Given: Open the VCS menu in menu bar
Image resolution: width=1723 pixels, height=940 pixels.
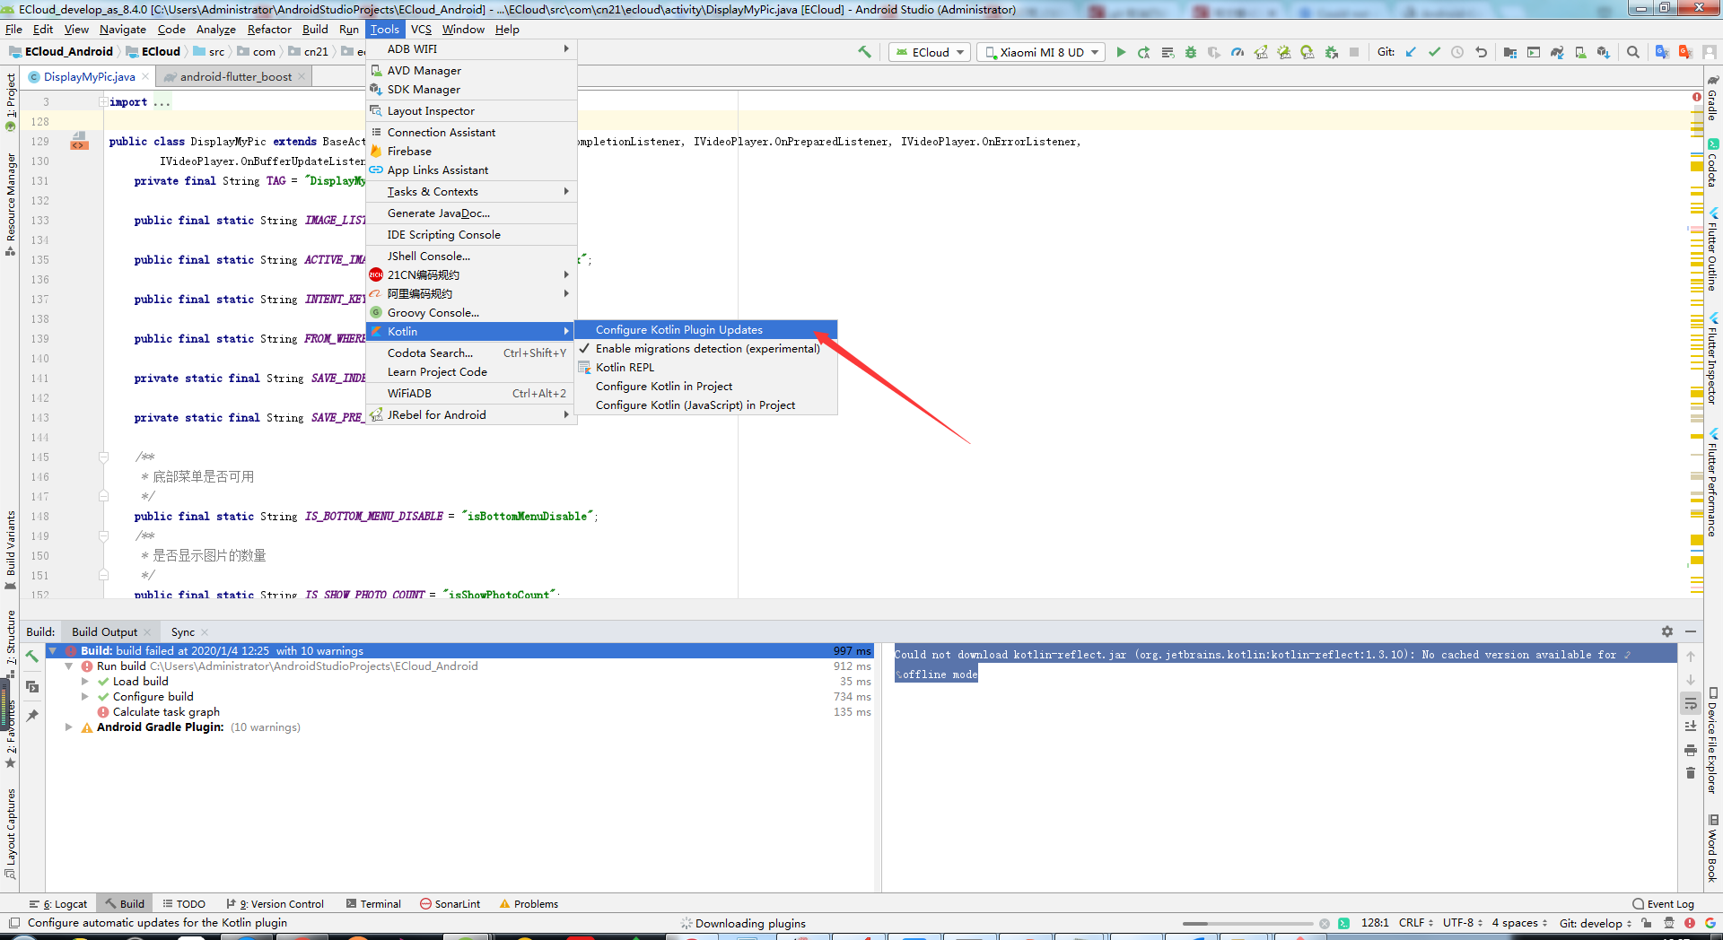Looking at the screenshot, I should point(421,30).
